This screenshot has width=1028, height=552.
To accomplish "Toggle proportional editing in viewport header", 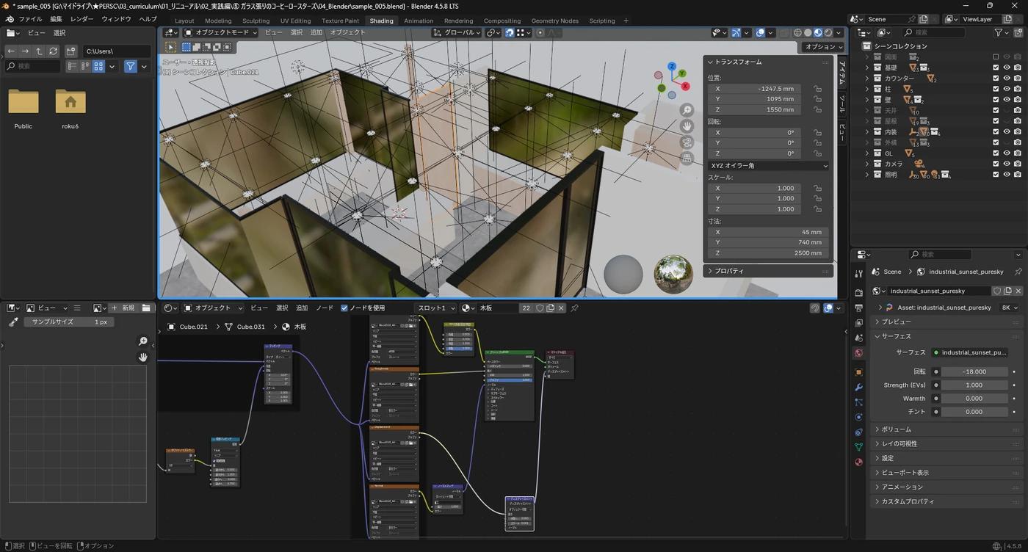I will click(540, 32).
